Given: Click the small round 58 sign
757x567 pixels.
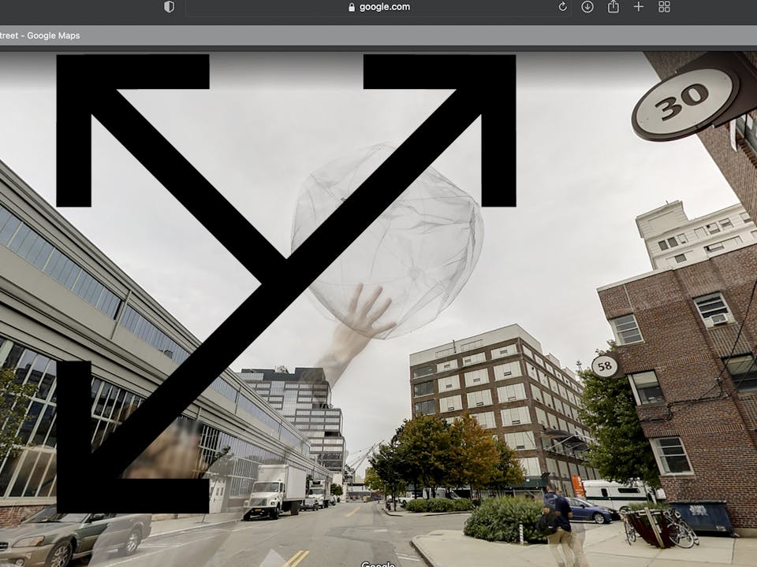Looking at the screenshot, I should 605,366.
